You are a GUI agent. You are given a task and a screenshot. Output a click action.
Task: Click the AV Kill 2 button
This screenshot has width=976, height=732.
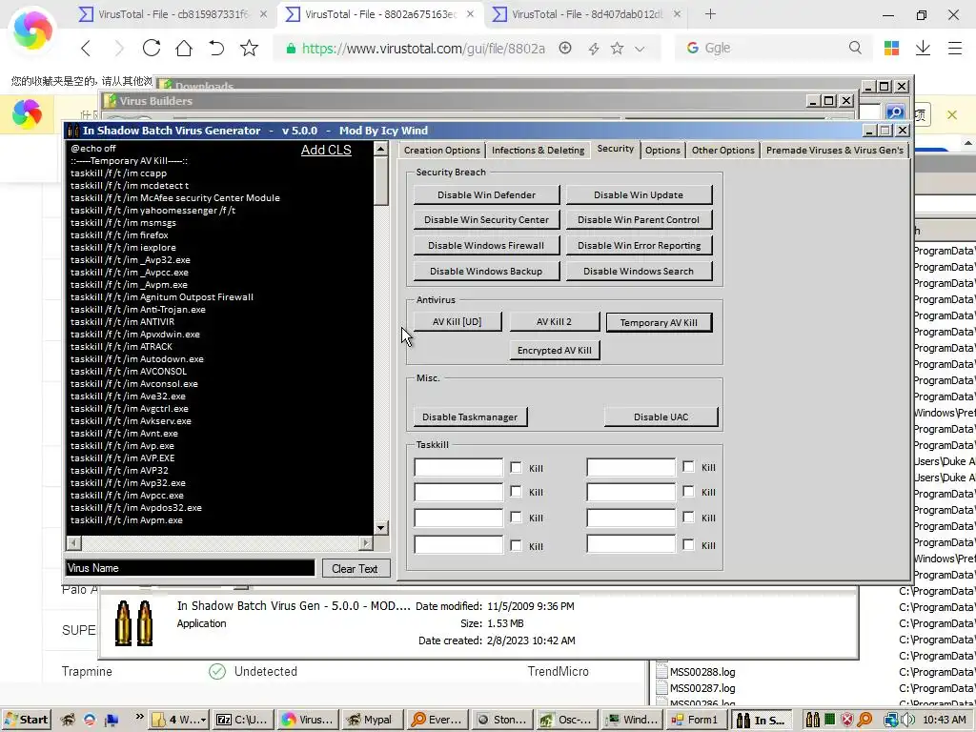tap(554, 322)
